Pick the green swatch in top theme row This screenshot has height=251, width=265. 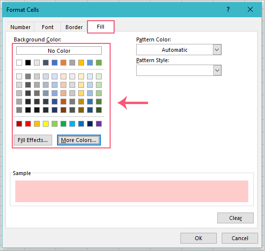point(99,63)
